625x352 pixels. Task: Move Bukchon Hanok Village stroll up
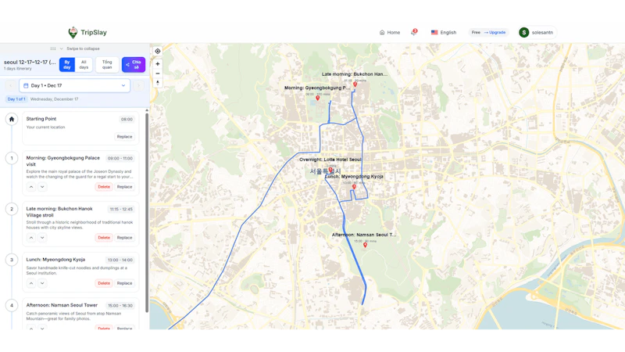coord(31,238)
